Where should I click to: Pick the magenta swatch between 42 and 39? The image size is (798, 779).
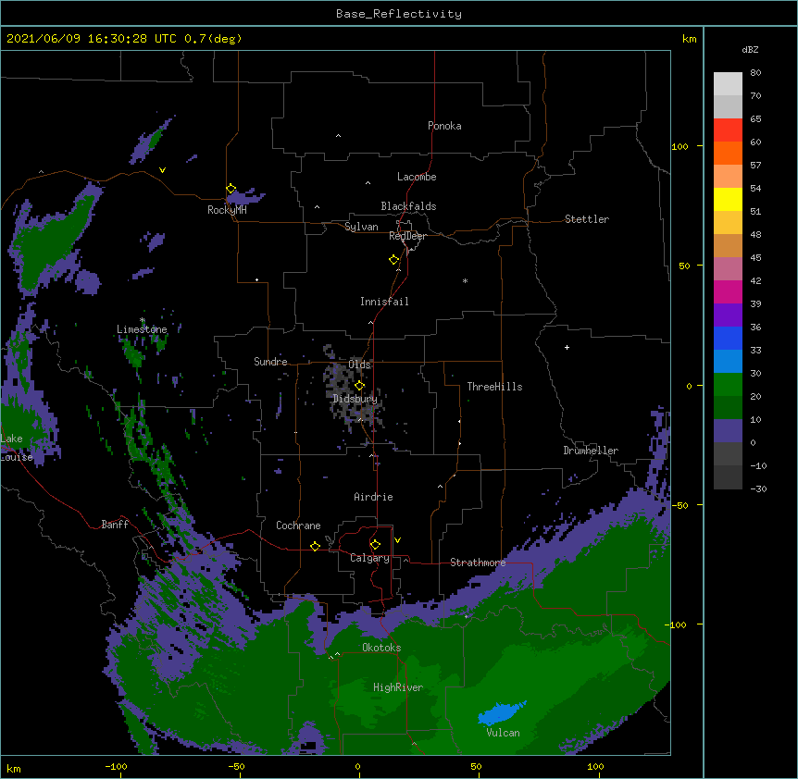[x=728, y=291]
